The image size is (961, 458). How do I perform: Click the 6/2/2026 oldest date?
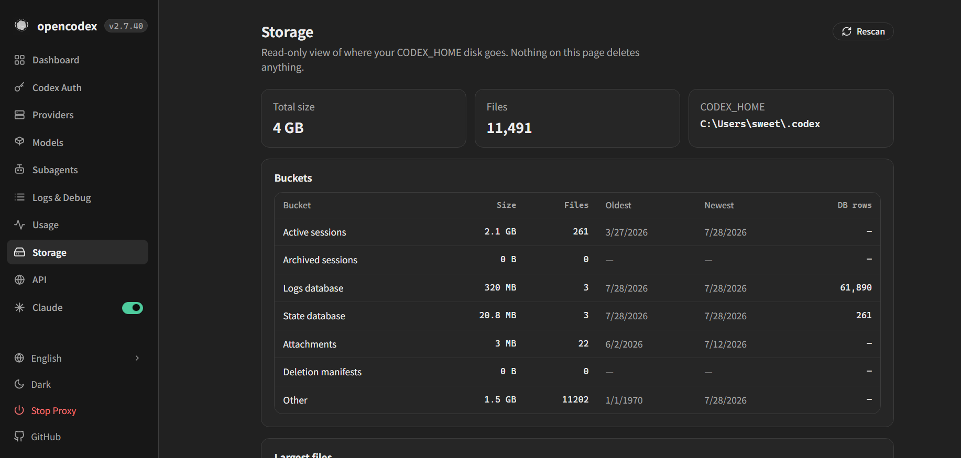click(624, 344)
